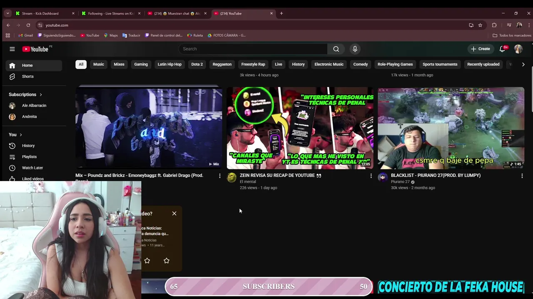Open El mental channel avatar

click(232, 178)
